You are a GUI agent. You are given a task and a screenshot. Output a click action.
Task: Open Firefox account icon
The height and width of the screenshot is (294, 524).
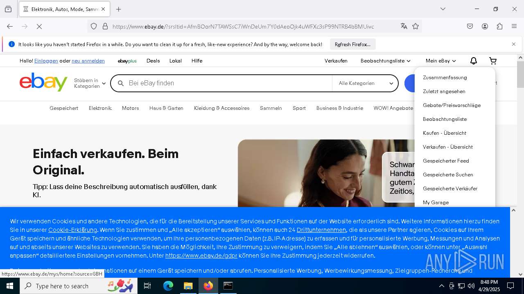(485, 26)
